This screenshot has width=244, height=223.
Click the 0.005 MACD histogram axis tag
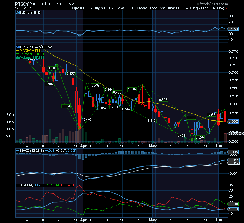point(233,152)
